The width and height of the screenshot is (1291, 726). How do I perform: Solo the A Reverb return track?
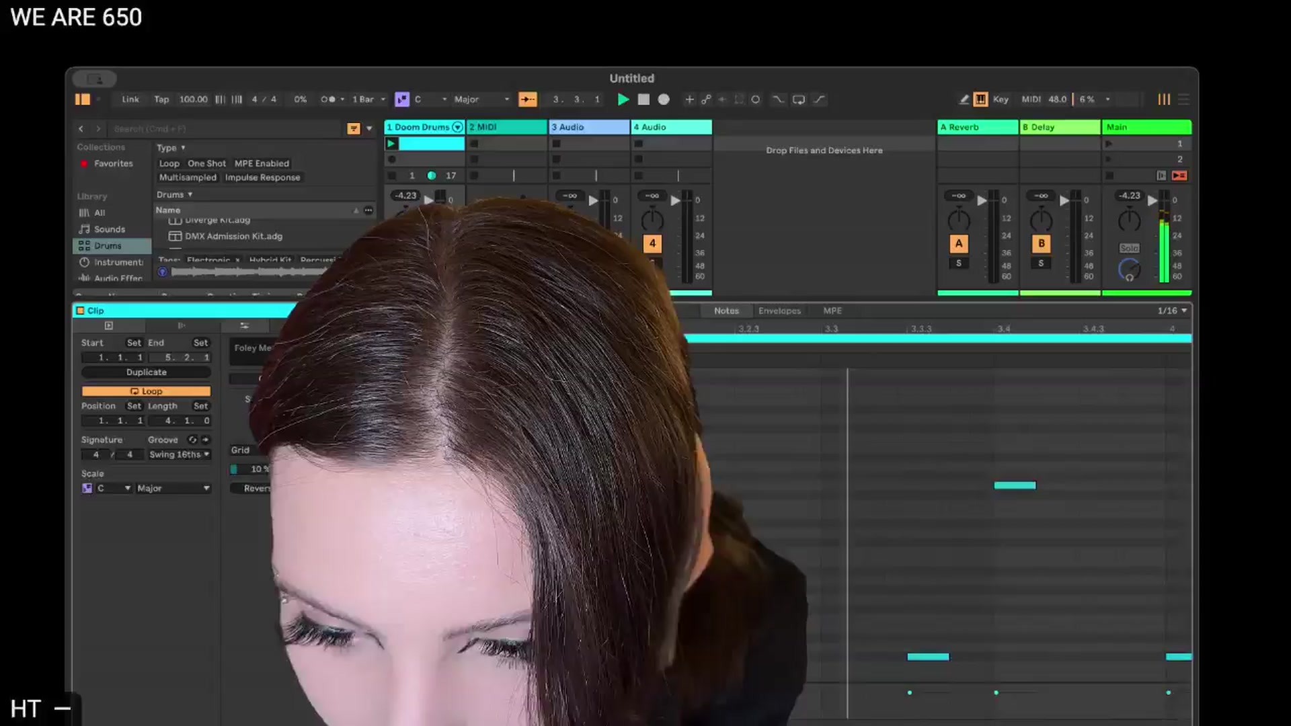(x=959, y=263)
